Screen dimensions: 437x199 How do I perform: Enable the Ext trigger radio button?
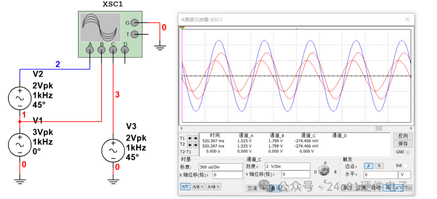pyautogui.click(x=406, y=166)
